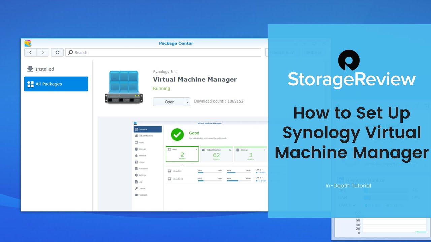Open Virtual Machine Manager with Open button
431x242 pixels.
(x=169, y=102)
